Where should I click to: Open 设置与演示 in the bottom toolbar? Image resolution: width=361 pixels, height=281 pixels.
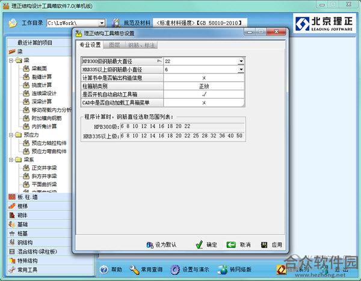(x=190, y=270)
